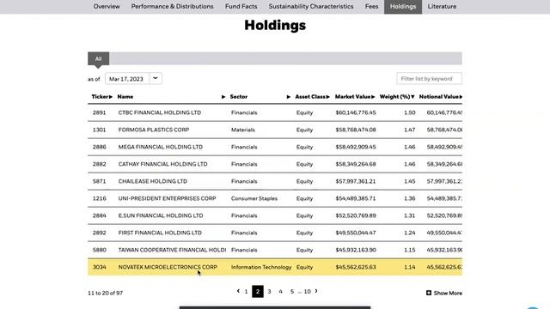
Task: Click ticker 1301
Action: point(99,130)
